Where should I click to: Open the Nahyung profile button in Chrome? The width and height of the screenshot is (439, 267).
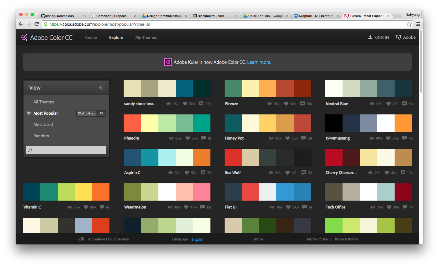[x=412, y=14]
